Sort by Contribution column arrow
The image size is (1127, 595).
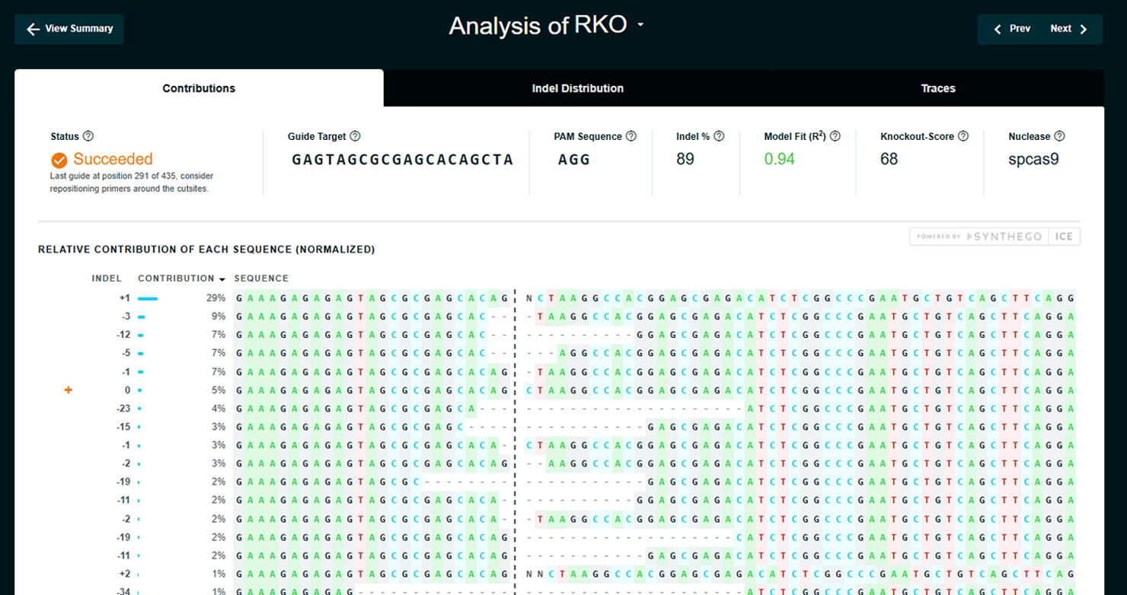[222, 279]
